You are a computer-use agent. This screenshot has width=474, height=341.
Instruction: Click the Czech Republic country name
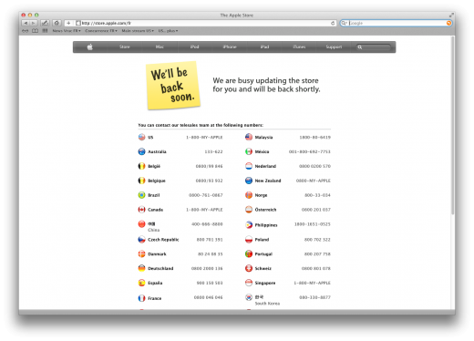pos(163,240)
